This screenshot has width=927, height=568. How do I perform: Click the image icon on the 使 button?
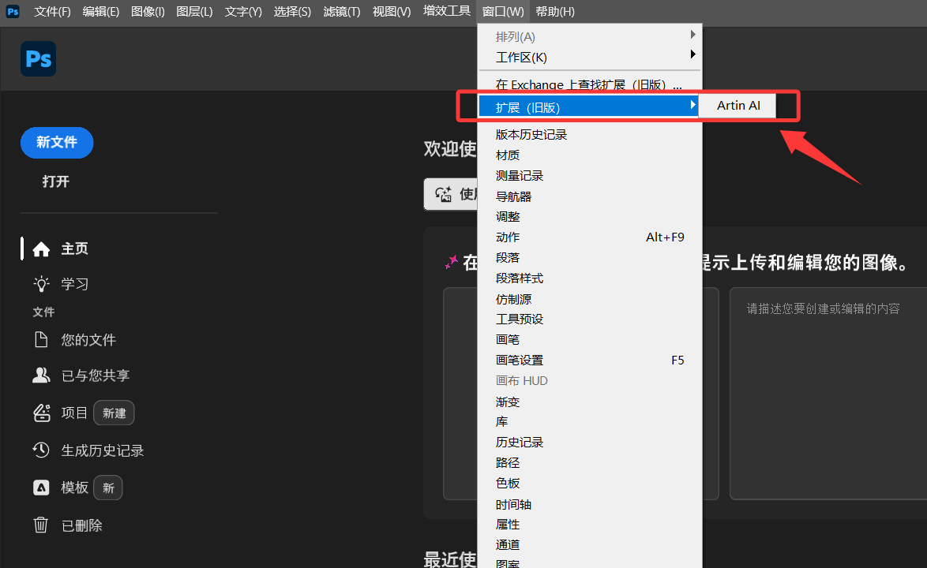444,194
